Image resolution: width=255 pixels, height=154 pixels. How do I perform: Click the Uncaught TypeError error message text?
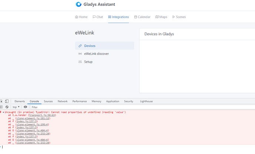click(x=65, y=112)
